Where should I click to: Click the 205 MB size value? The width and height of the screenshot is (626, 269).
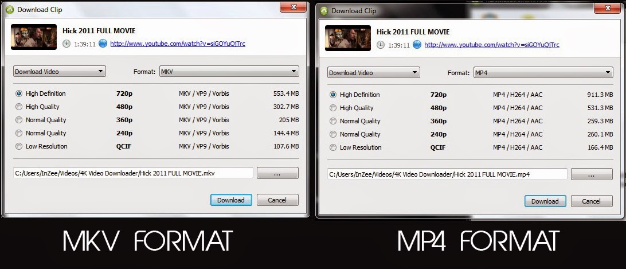[288, 120]
